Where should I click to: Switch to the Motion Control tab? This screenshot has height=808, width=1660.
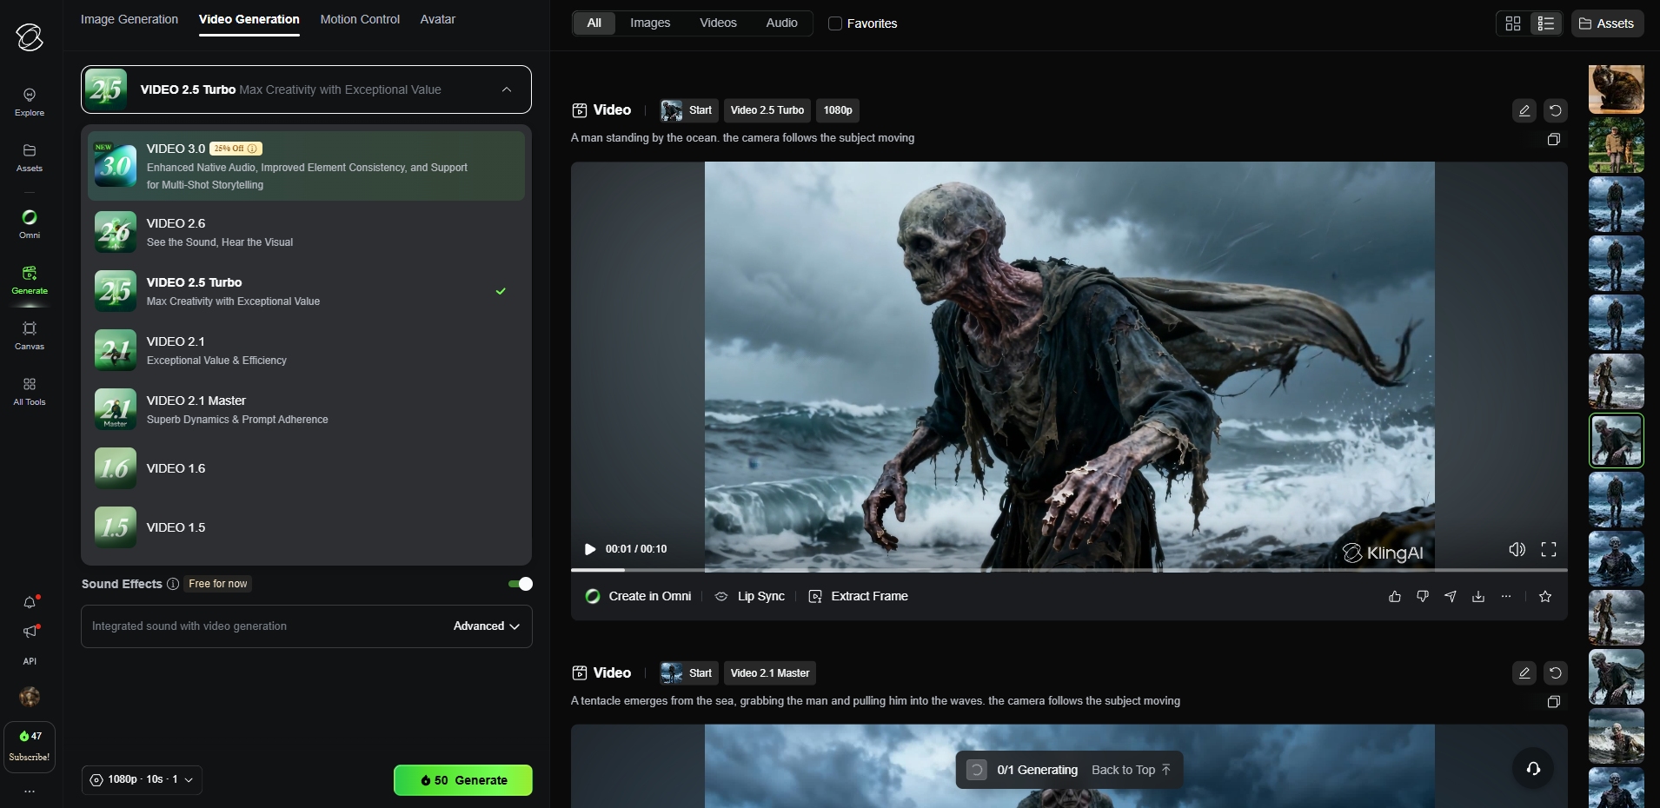pyautogui.click(x=360, y=19)
